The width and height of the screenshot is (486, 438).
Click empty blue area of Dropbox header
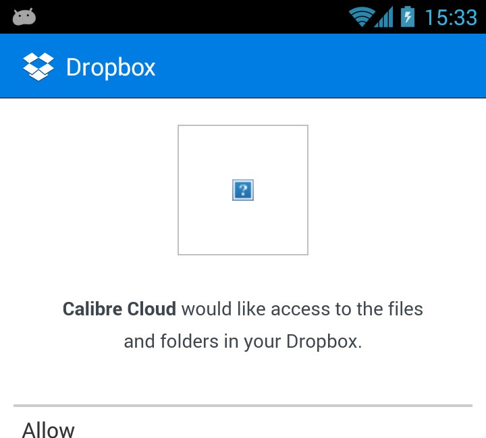coord(319,66)
